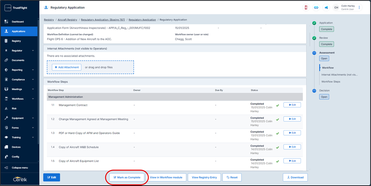Click the Add Attachment drop zone button
This screenshot has height=186, width=371.
tap(66, 67)
